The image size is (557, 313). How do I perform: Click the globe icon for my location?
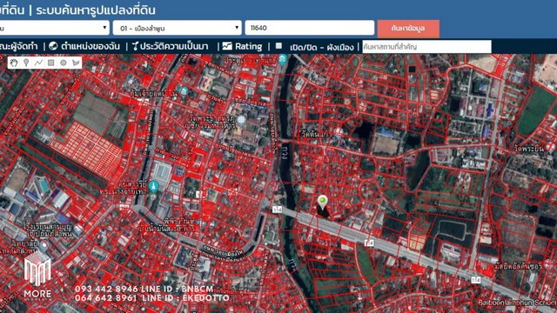click(53, 46)
